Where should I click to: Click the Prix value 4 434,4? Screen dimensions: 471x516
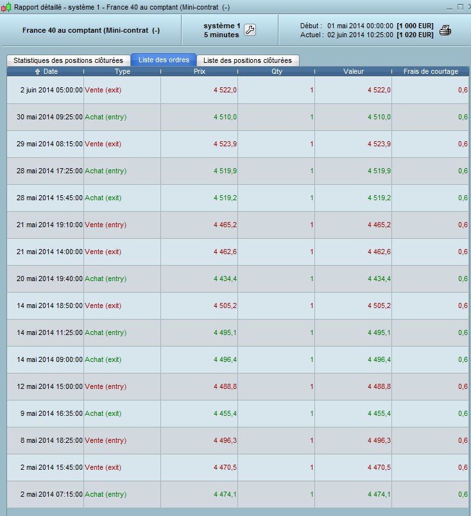click(225, 279)
